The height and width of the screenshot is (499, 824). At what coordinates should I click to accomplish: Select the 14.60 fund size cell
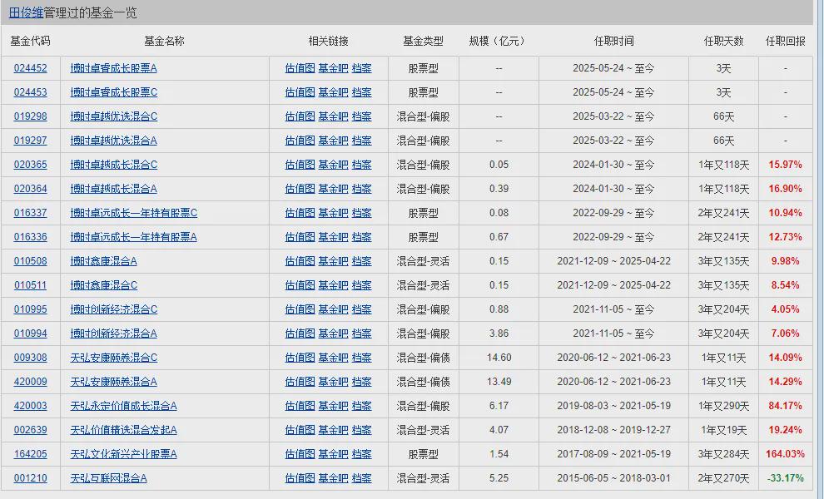point(499,358)
